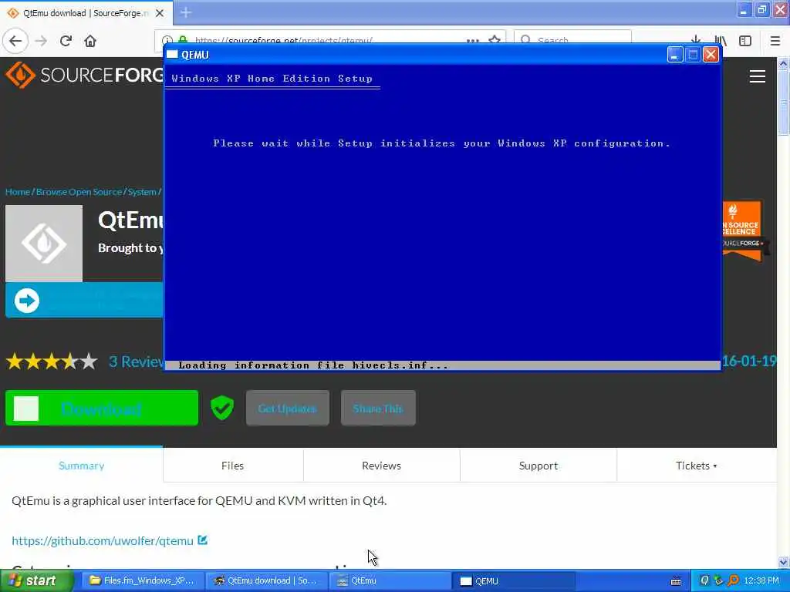The height and width of the screenshot is (592, 790).
Task: Switch to the QtEmu taskbar item
Action: click(390, 581)
